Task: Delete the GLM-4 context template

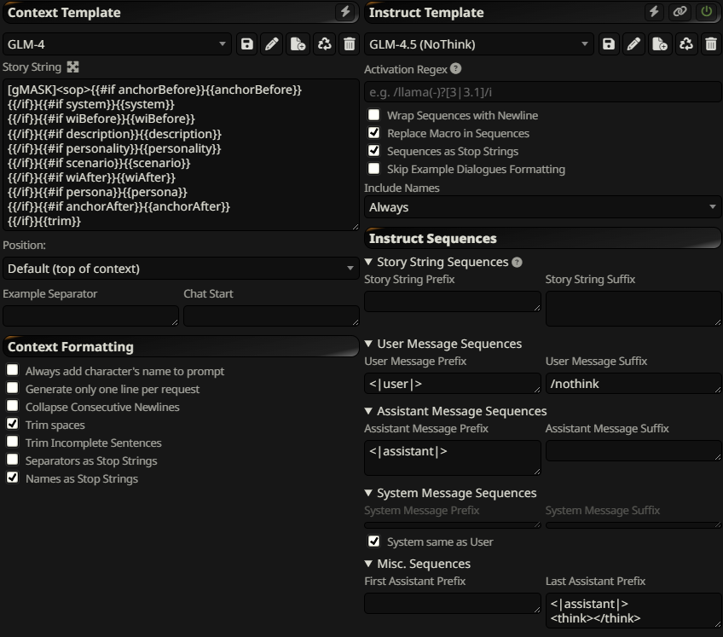Action: coord(350,44)
